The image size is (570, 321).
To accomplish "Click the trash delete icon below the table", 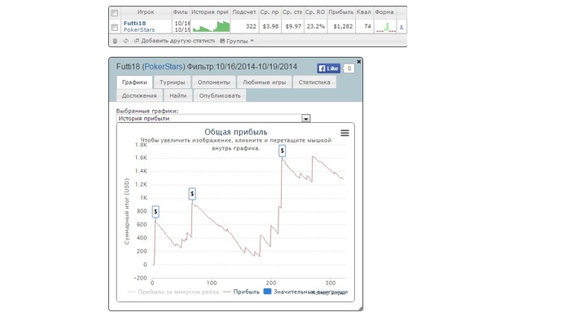I will (115, 41).
